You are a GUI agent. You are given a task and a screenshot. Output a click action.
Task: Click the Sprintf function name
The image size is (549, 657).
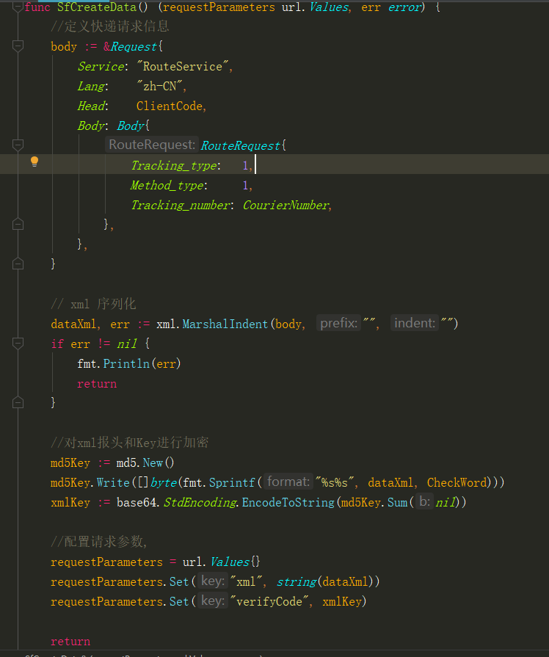232,483
